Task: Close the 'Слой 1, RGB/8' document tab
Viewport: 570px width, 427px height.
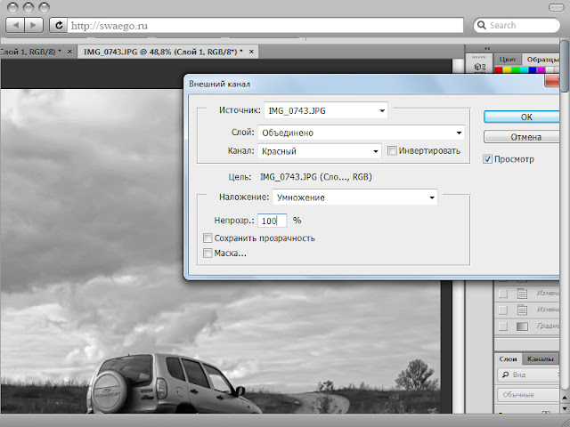Action: click(x=69, y=52)
